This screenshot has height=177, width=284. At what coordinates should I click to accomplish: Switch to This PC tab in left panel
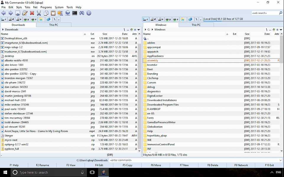(53, 25)
